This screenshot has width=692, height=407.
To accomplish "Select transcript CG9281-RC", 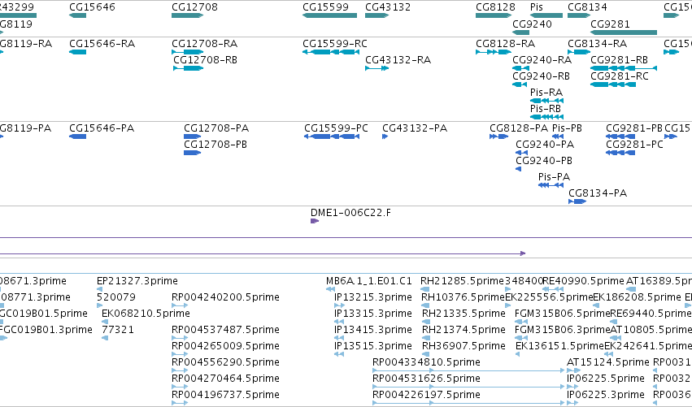I will click(613, 84).
